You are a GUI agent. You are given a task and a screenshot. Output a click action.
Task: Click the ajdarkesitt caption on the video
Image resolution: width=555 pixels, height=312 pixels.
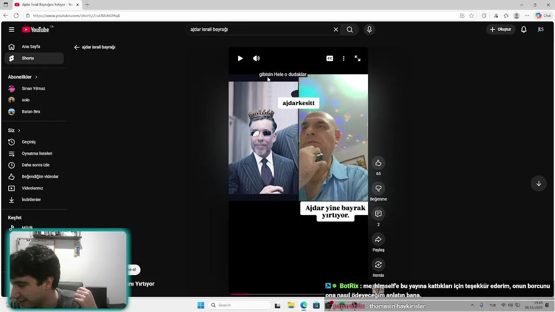tap(298, 103)
